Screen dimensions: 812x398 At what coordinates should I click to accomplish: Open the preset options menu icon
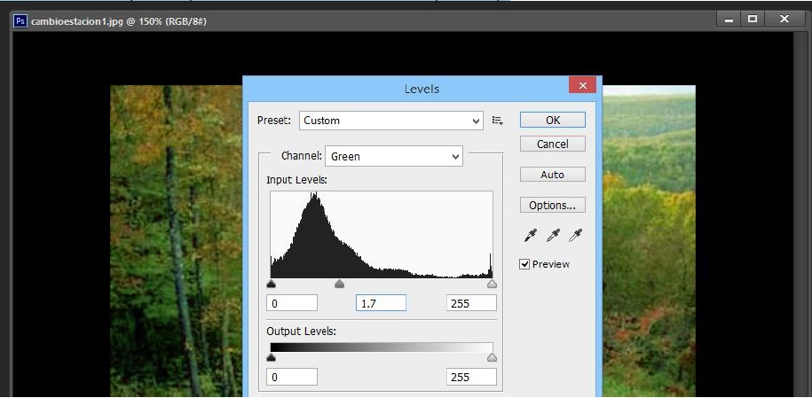click(x=498, y=121)
